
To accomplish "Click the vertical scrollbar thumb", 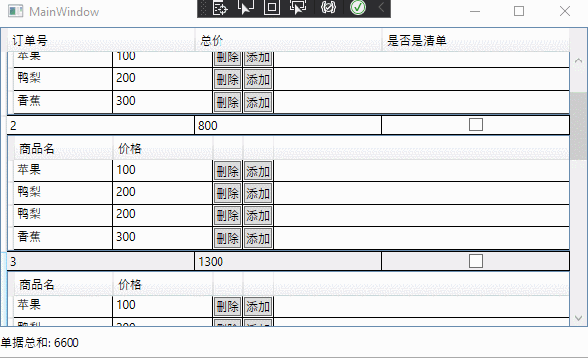I will click(578, 126).
